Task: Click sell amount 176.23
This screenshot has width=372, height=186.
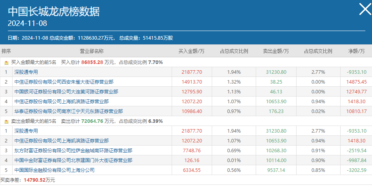Action: [x=276, y=111]
